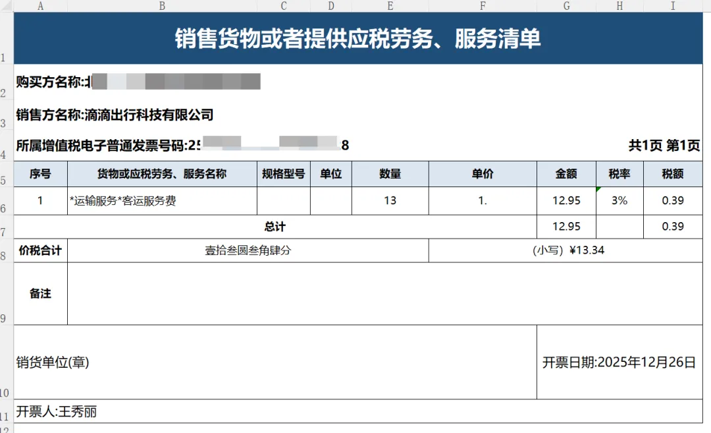This screenshot has height=433, width=711.
Task: Click the 总计 cell
Action: 275,227
